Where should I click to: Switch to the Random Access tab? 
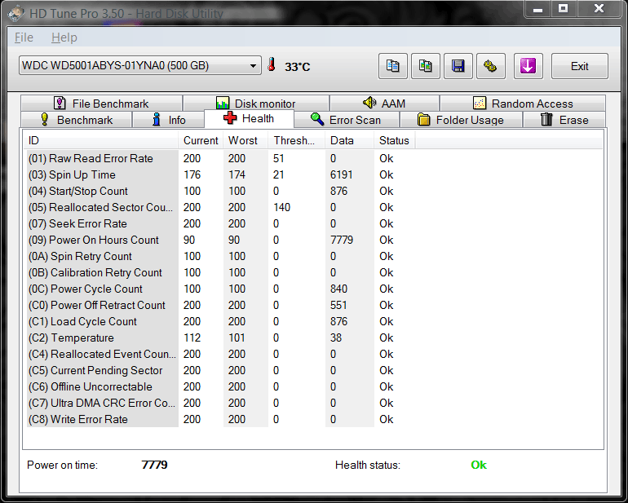(x=523, y=104)
